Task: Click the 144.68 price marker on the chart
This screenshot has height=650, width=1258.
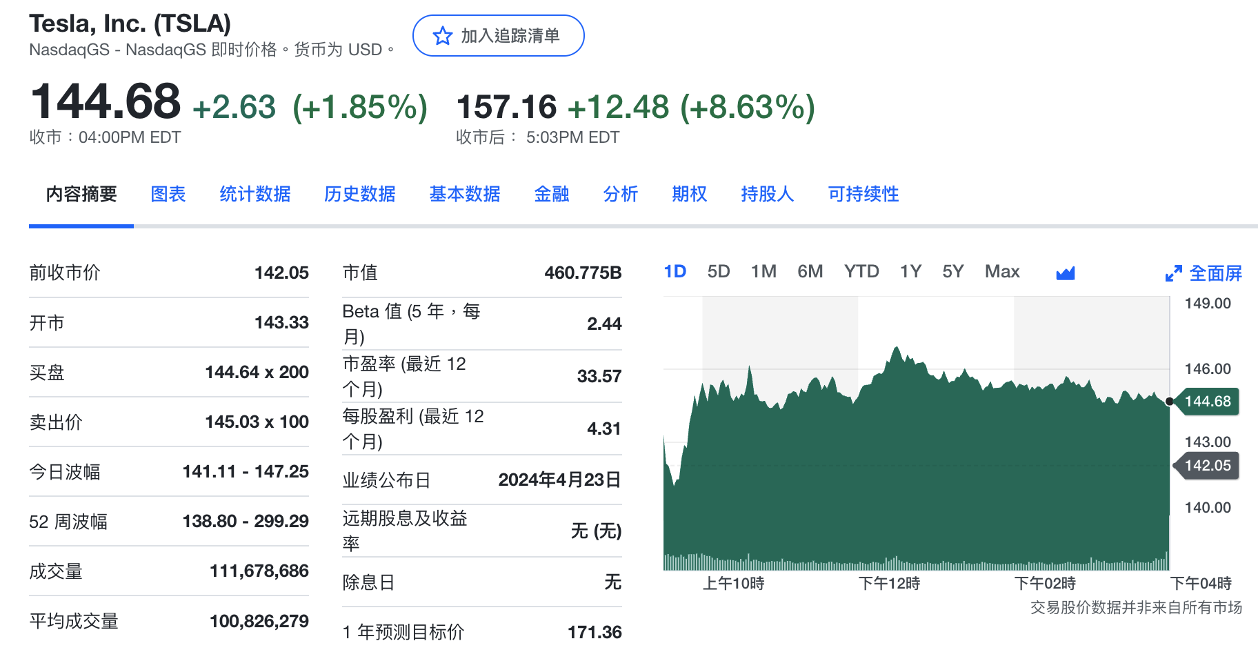Action: pos(1207,402)
